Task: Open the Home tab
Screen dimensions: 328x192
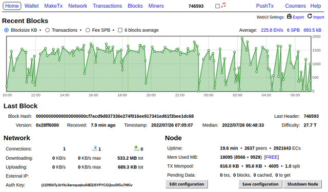Action: [x=12, y=6]
